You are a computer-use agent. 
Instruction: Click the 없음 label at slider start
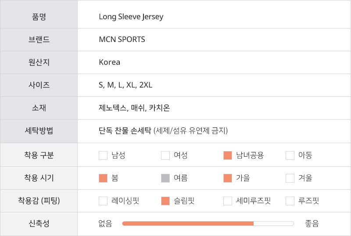point(106,224)
